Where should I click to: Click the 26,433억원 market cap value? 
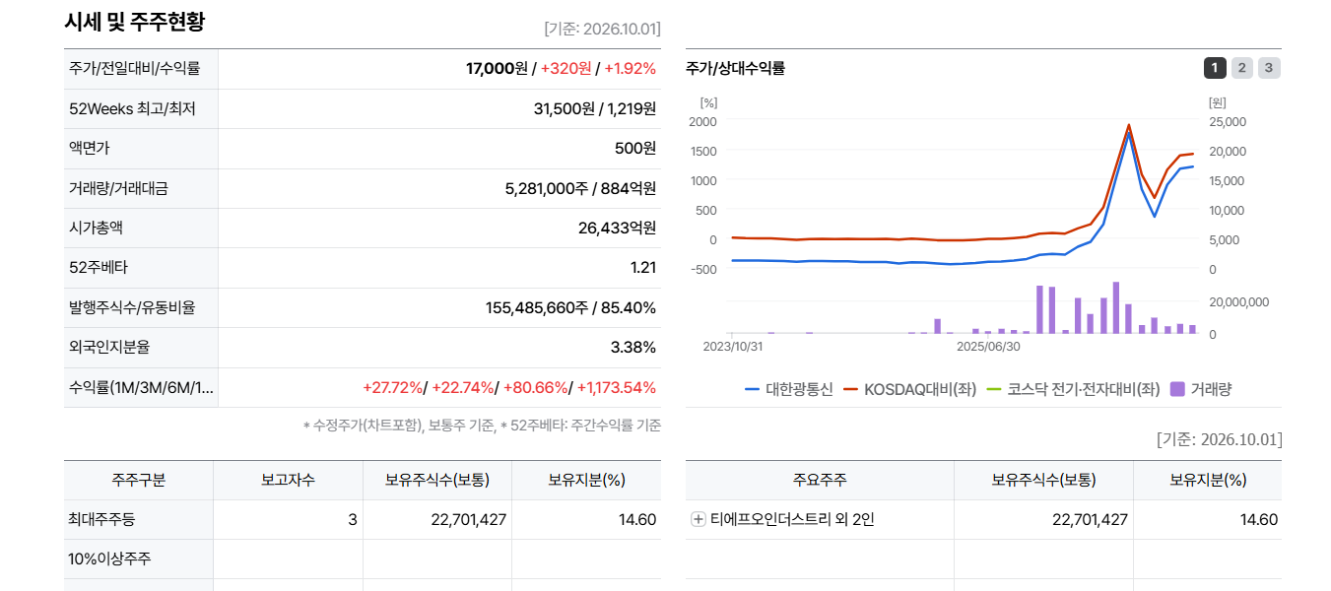point(617,228)
